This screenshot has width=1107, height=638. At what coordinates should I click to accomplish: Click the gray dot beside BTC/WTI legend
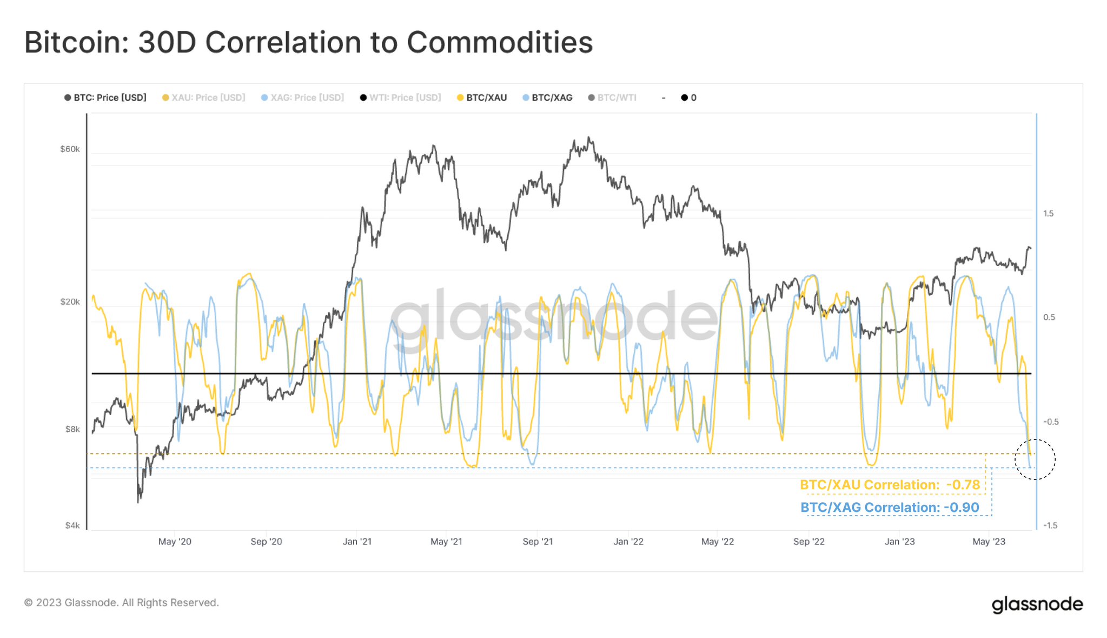click(x=591, y=98)
